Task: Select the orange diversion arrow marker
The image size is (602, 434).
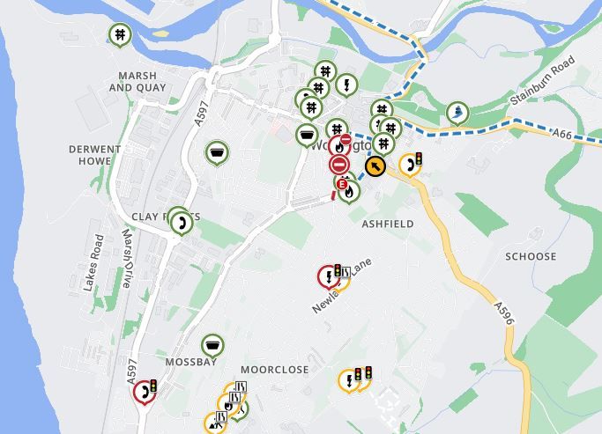Action: (x=375, y=166)
